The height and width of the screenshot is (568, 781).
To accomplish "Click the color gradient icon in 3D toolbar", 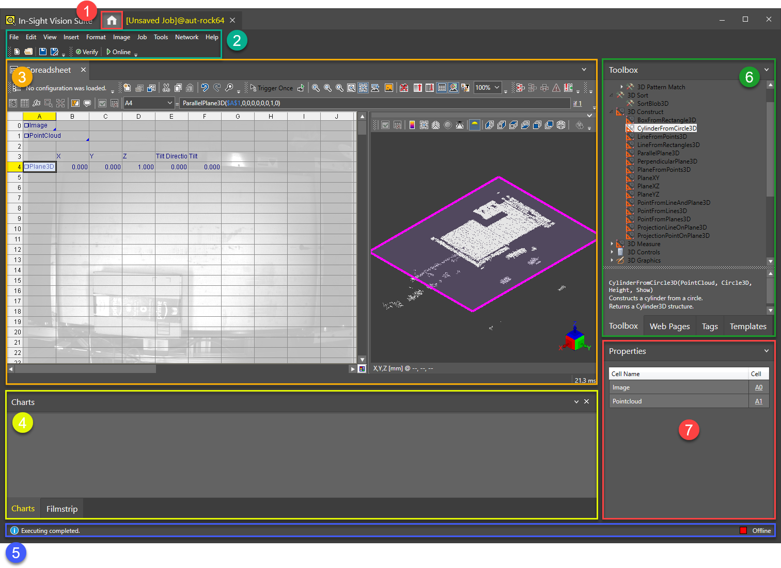I will click(x=412, y=125).
